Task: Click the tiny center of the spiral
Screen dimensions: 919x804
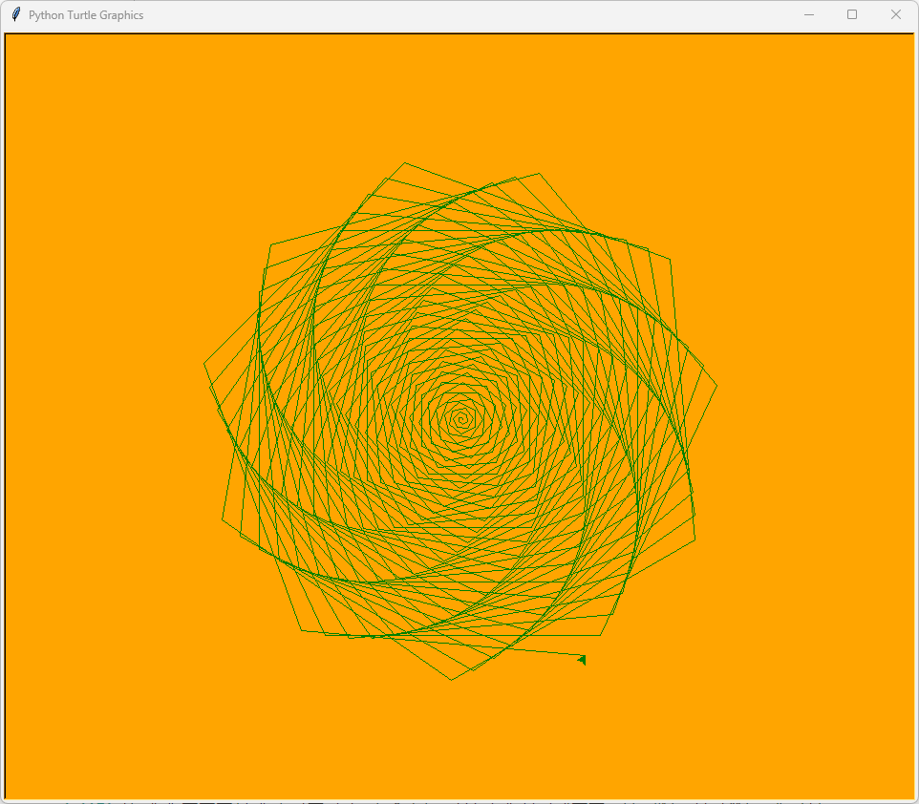Action: pos(461,417)
